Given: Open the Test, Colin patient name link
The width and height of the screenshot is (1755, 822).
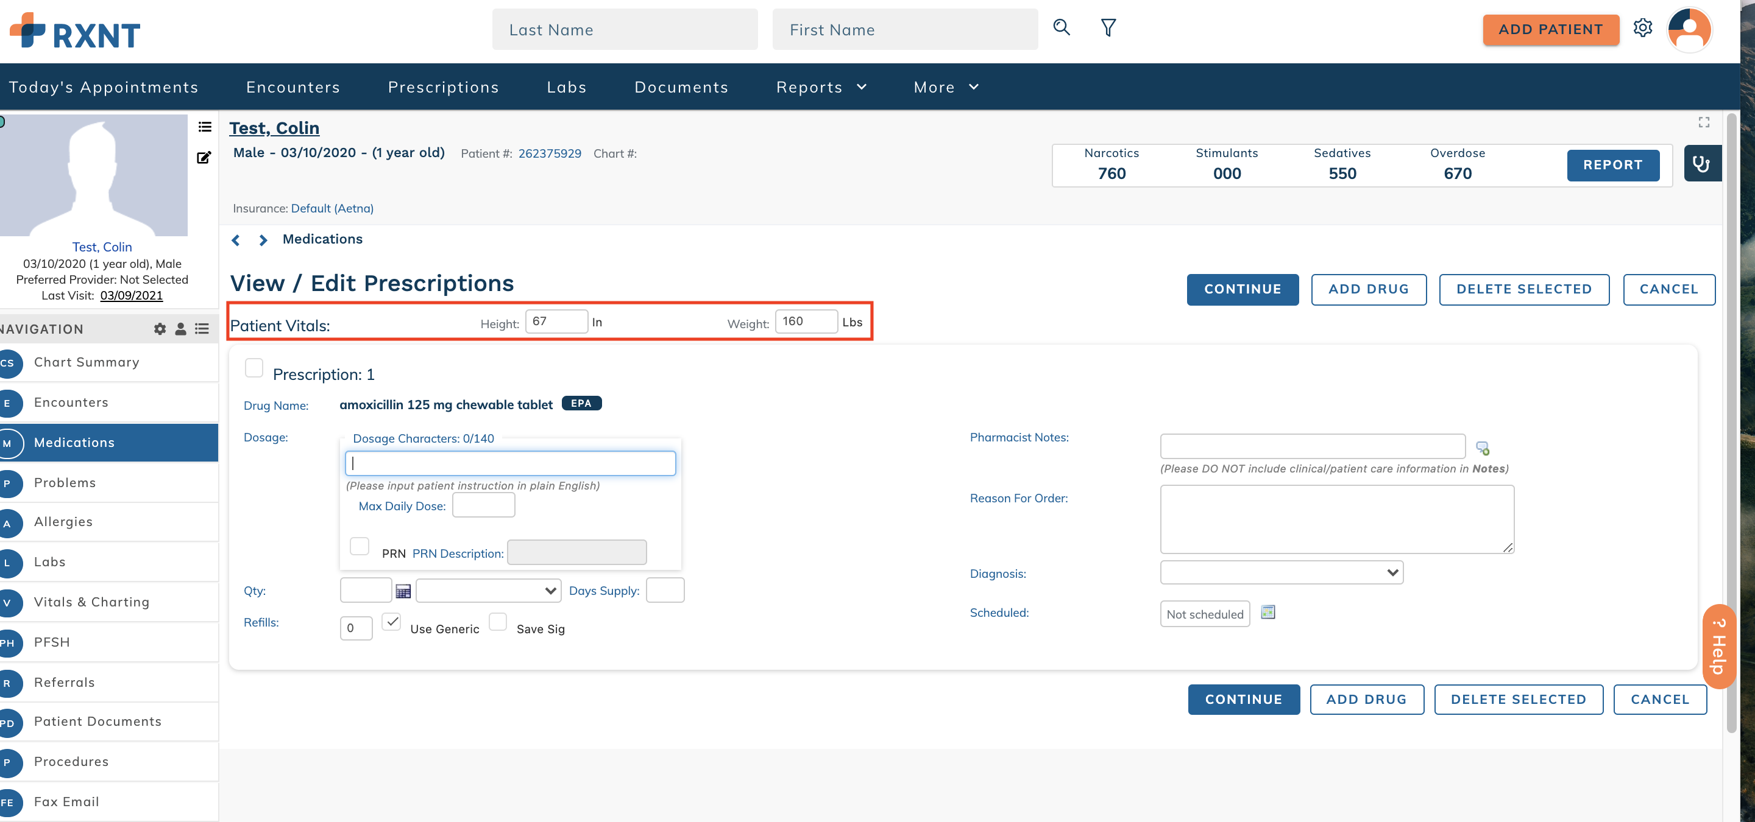Looking at the screenshot, I should pyautogui.click(x=274, y=128).
